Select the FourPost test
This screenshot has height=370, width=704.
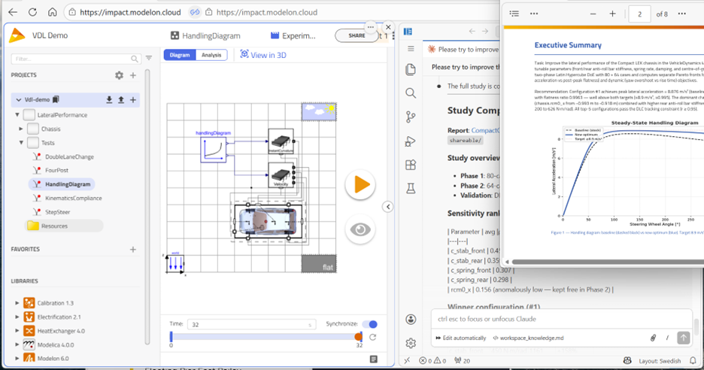coord(56,170)
